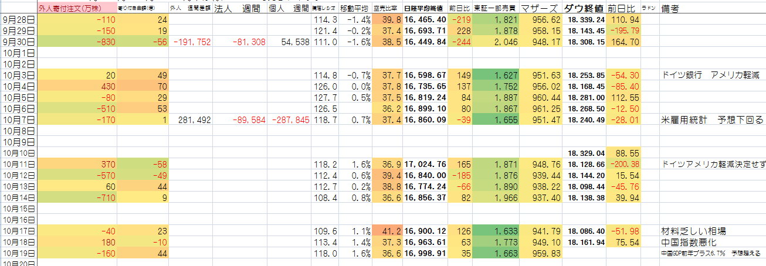Click the ダウ終値 header cell
The width and height of the screenshot is (766, 266).
point(584,9)
